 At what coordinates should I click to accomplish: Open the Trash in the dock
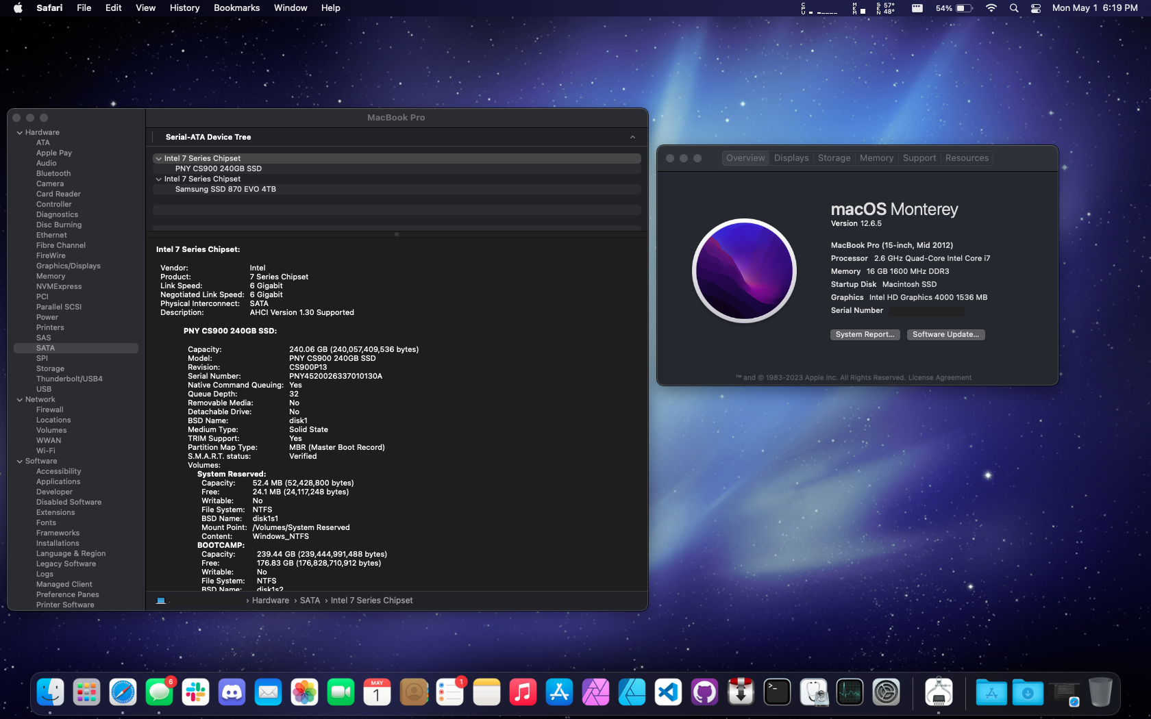1100,692
